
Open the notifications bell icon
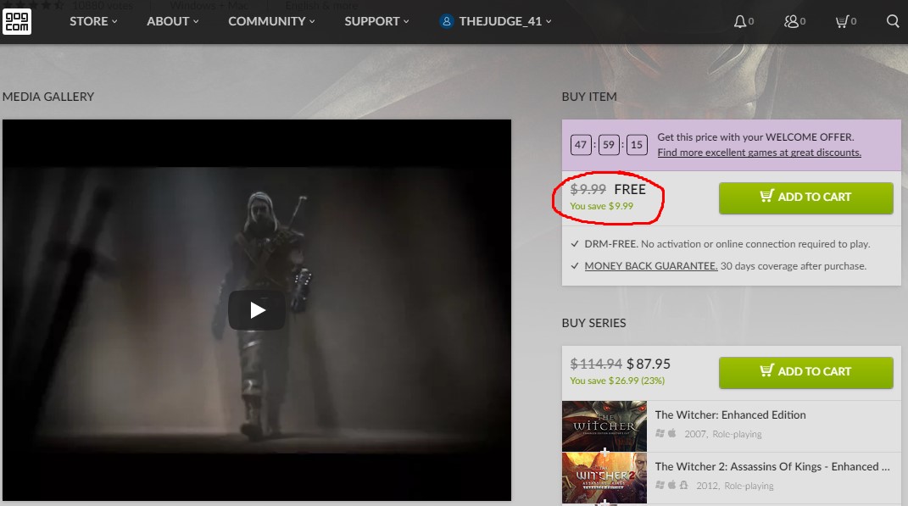(x=739, y=21)
